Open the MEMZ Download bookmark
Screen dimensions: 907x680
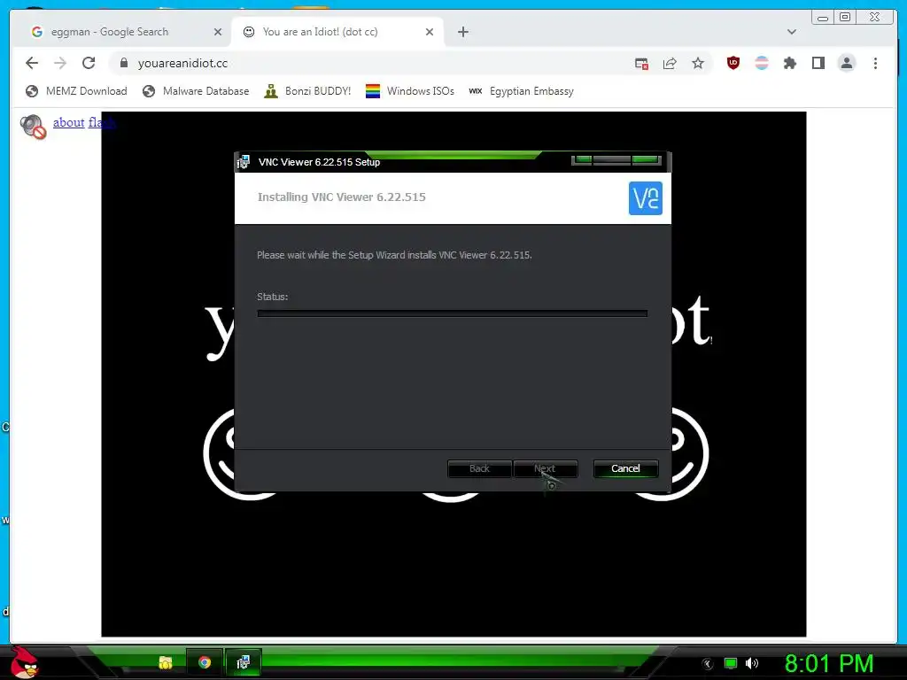point(76,91)
